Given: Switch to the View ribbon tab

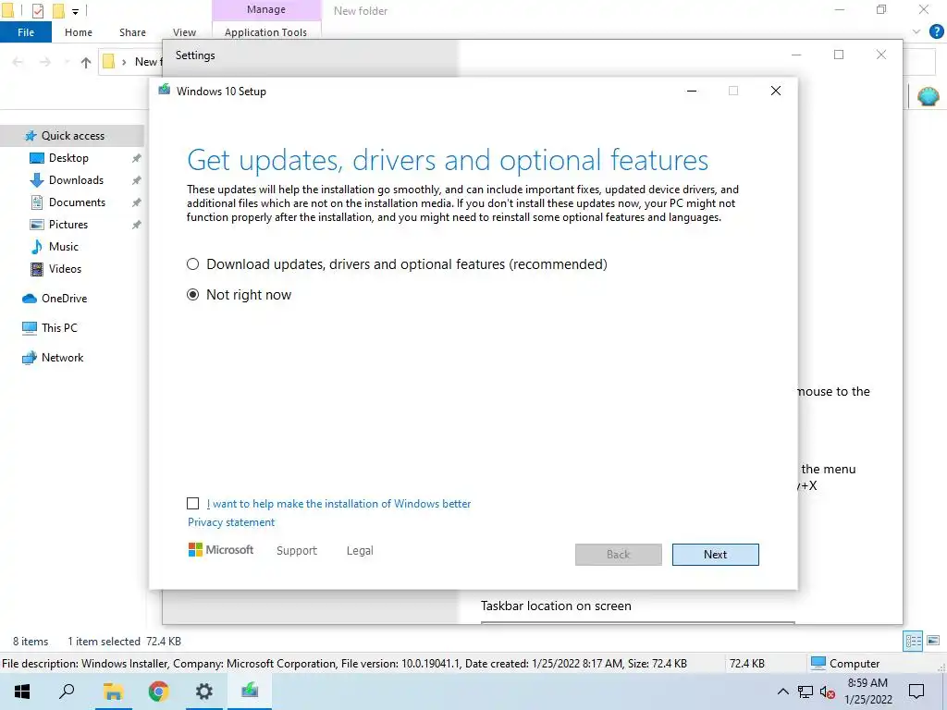Looking at the screenshot, I should pyautogui.click(x=184, y=32).
